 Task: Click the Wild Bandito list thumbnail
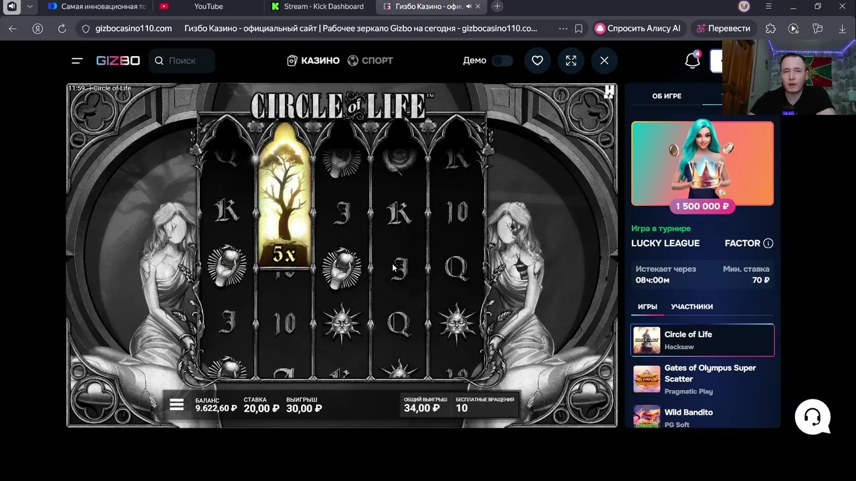(x=647, y=417)
